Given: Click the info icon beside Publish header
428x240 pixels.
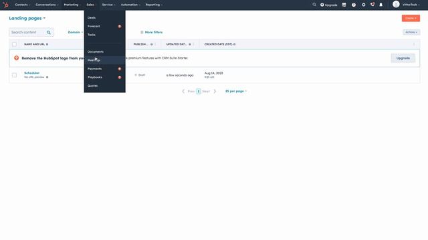Looking at the screenshot, I should click(x=152, y=45).
